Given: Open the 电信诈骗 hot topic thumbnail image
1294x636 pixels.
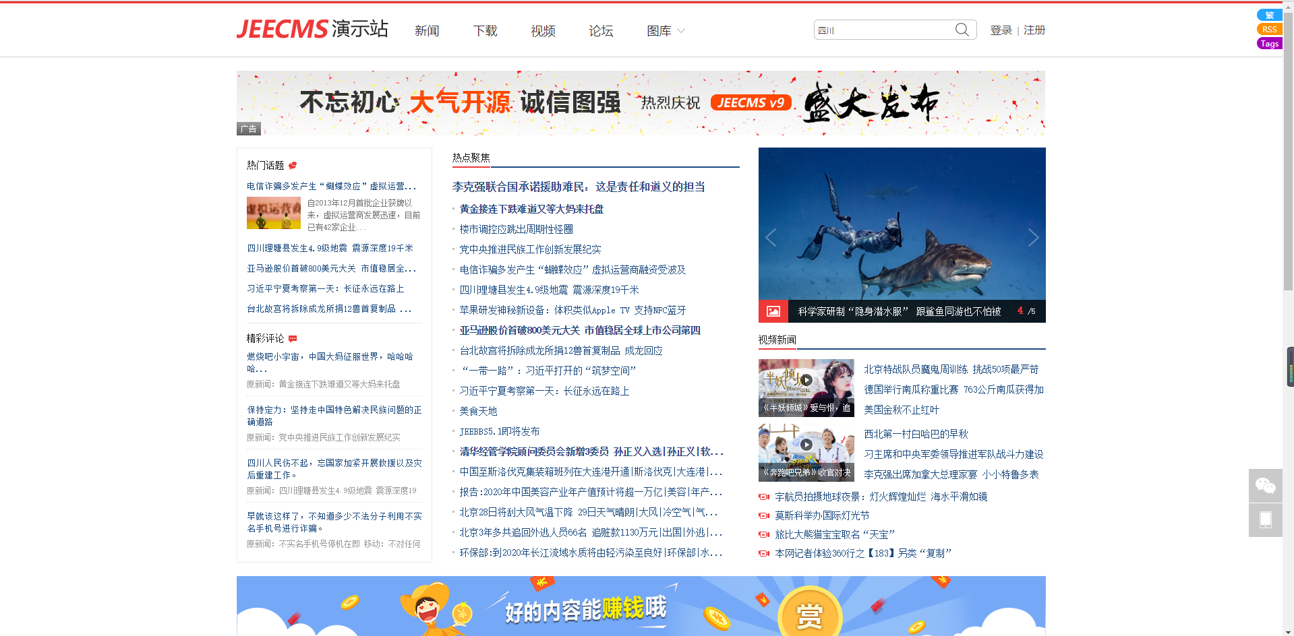Looking at the screenshot, I should click(x=273, y=214).
